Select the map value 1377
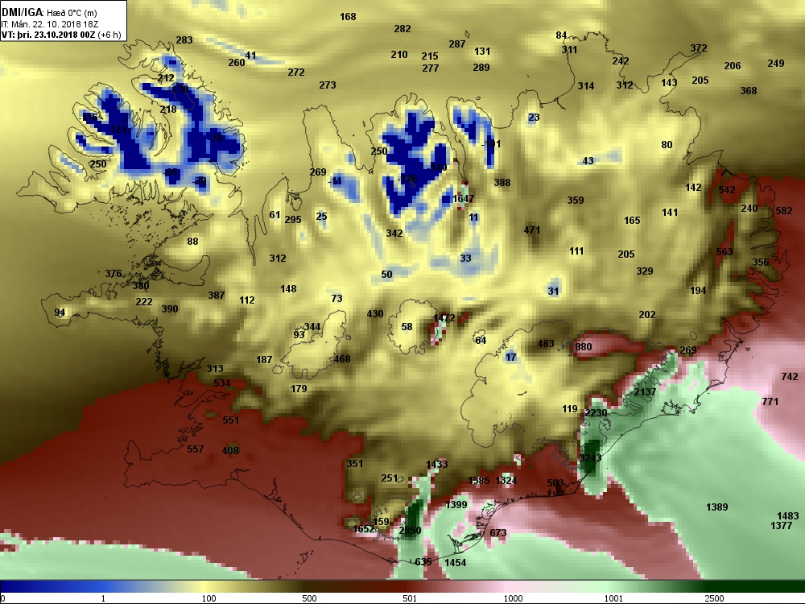The image size is (805, 604). [782, 525]
